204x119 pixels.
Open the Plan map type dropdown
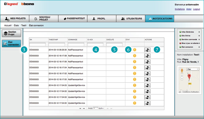coord(193,69)
